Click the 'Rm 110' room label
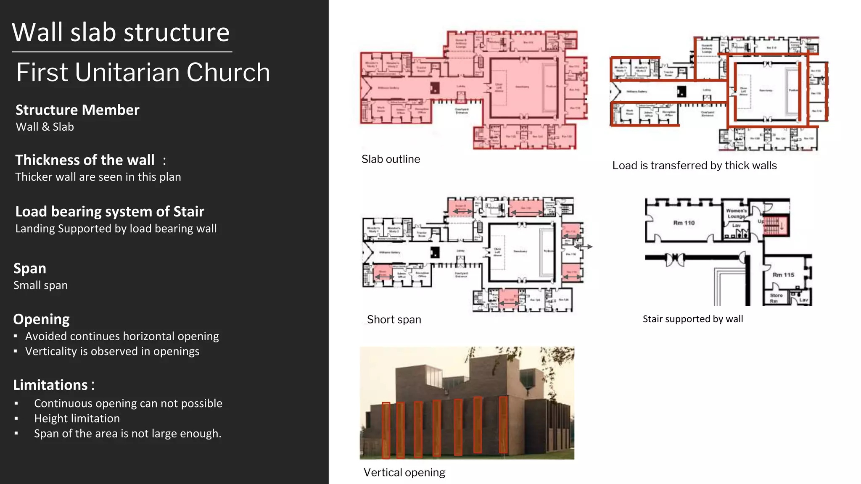The width and height of the screenshot is (861, 484). [684, 223]
